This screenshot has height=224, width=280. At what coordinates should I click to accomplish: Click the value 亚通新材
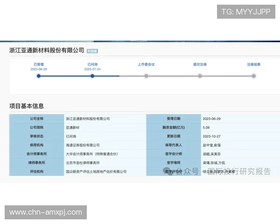pos(73,127)
